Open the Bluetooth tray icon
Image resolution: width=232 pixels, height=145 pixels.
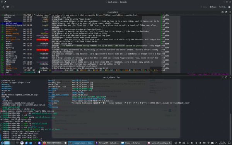[196, 143]
